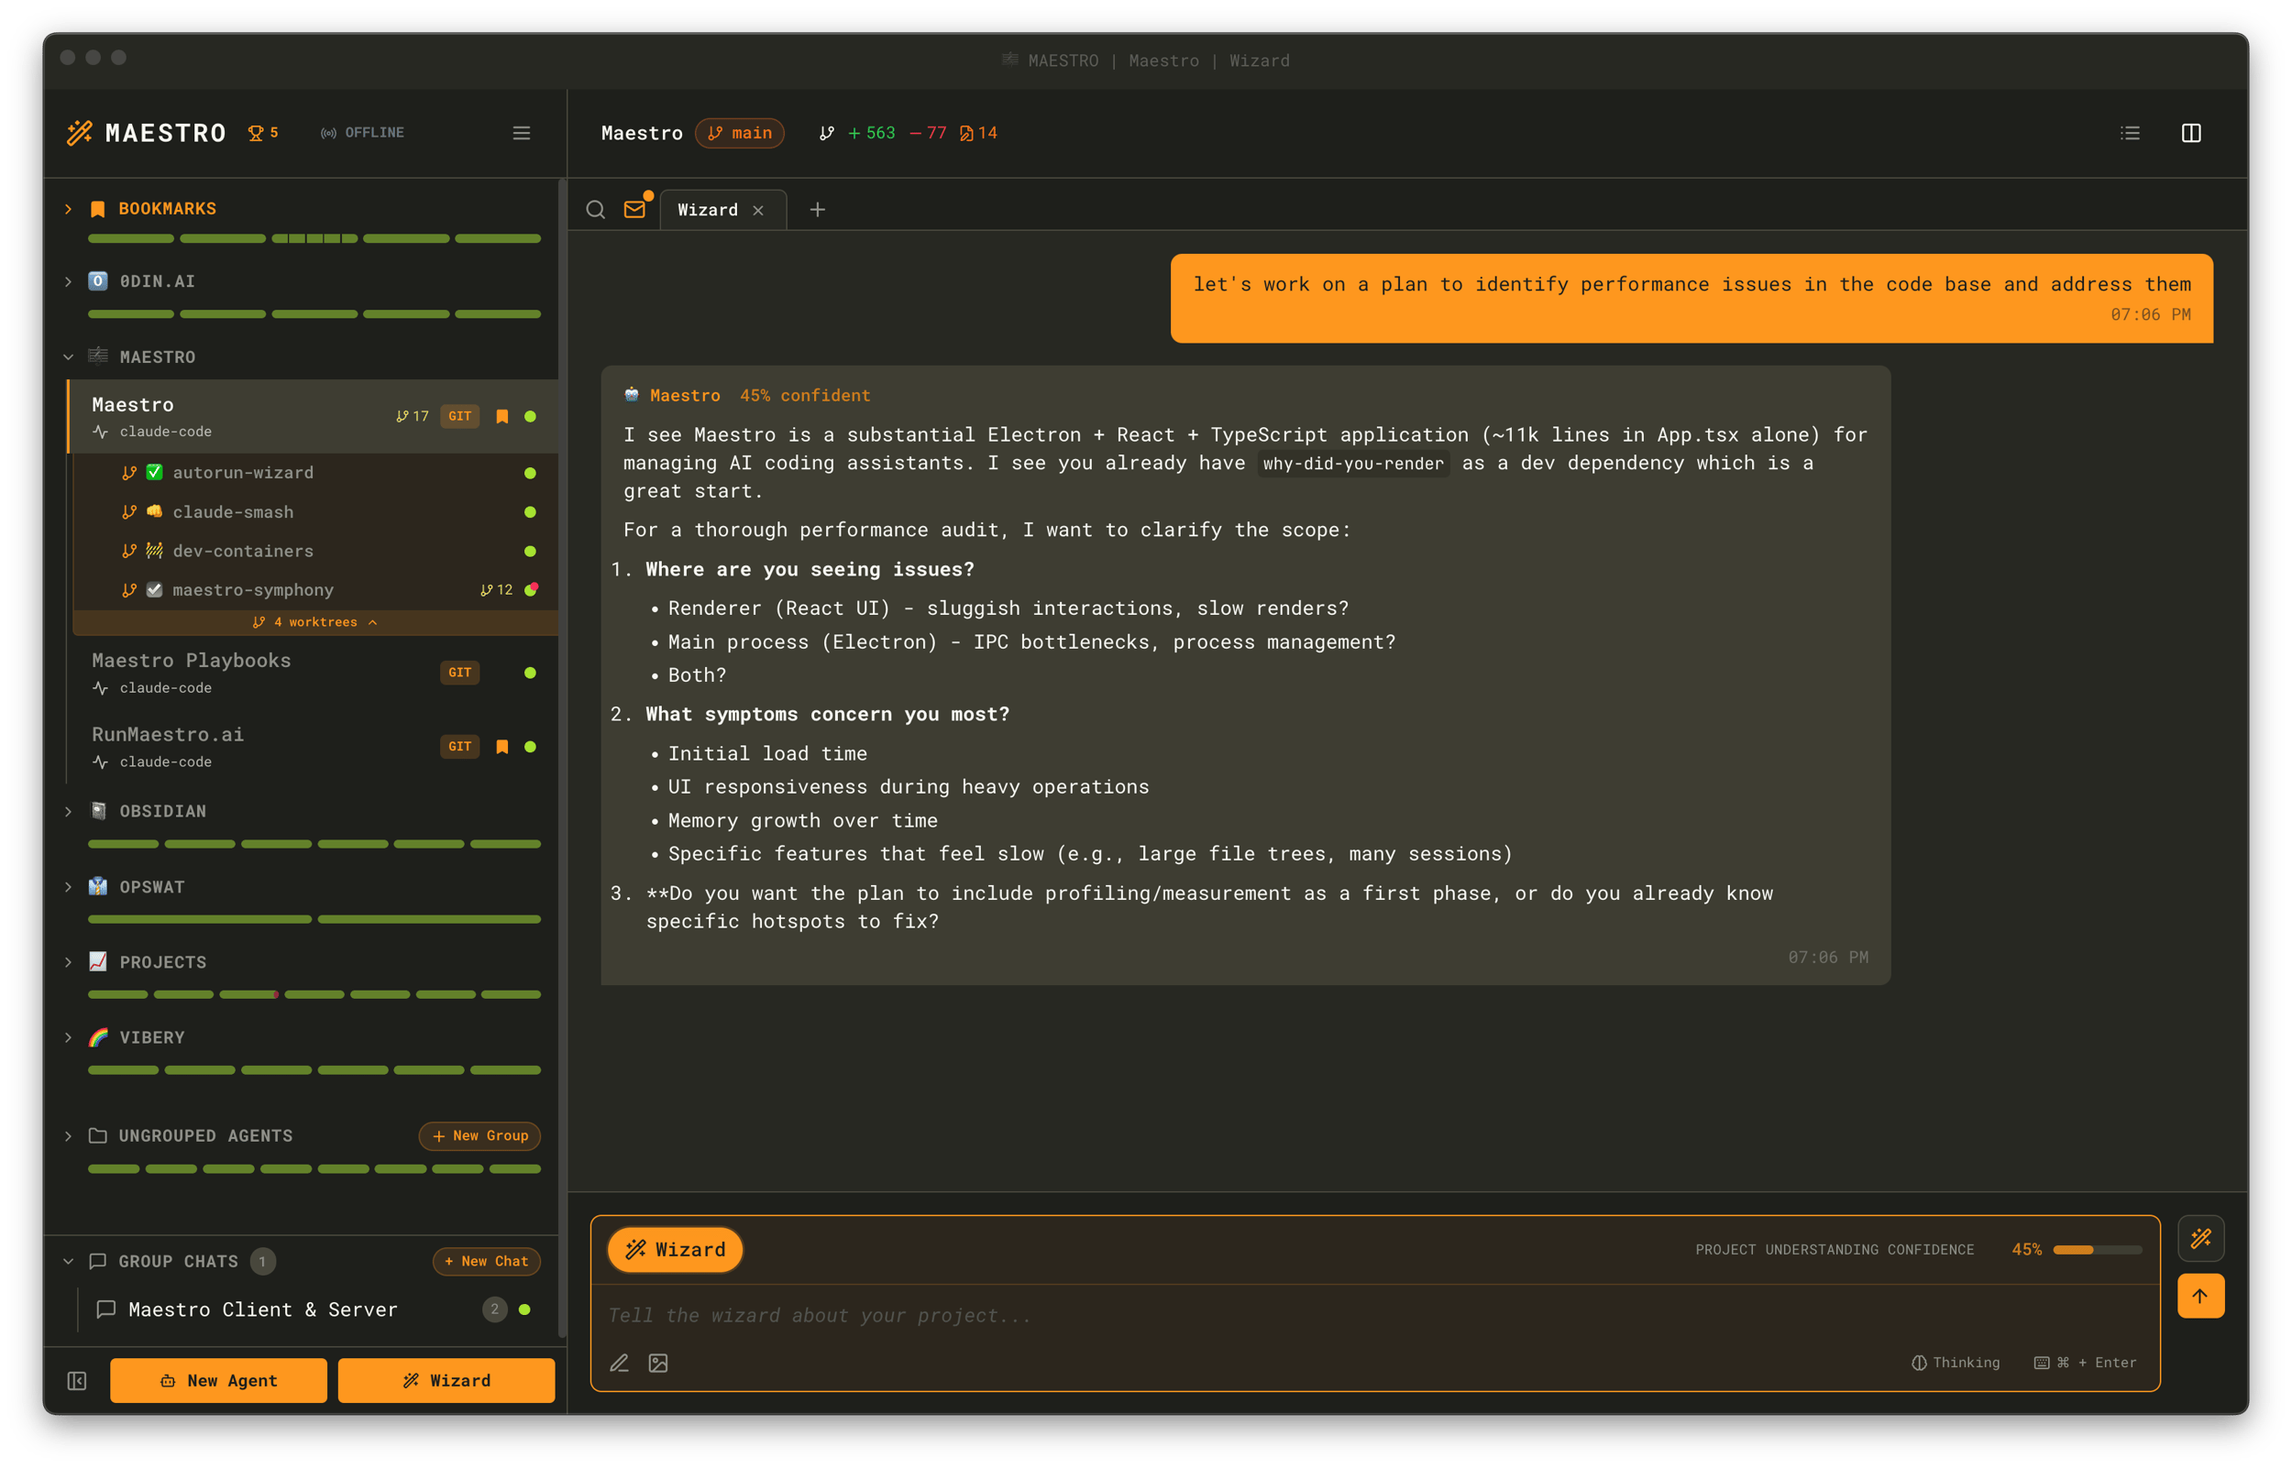Attach an image using the image icon

tap(658, 1364)
